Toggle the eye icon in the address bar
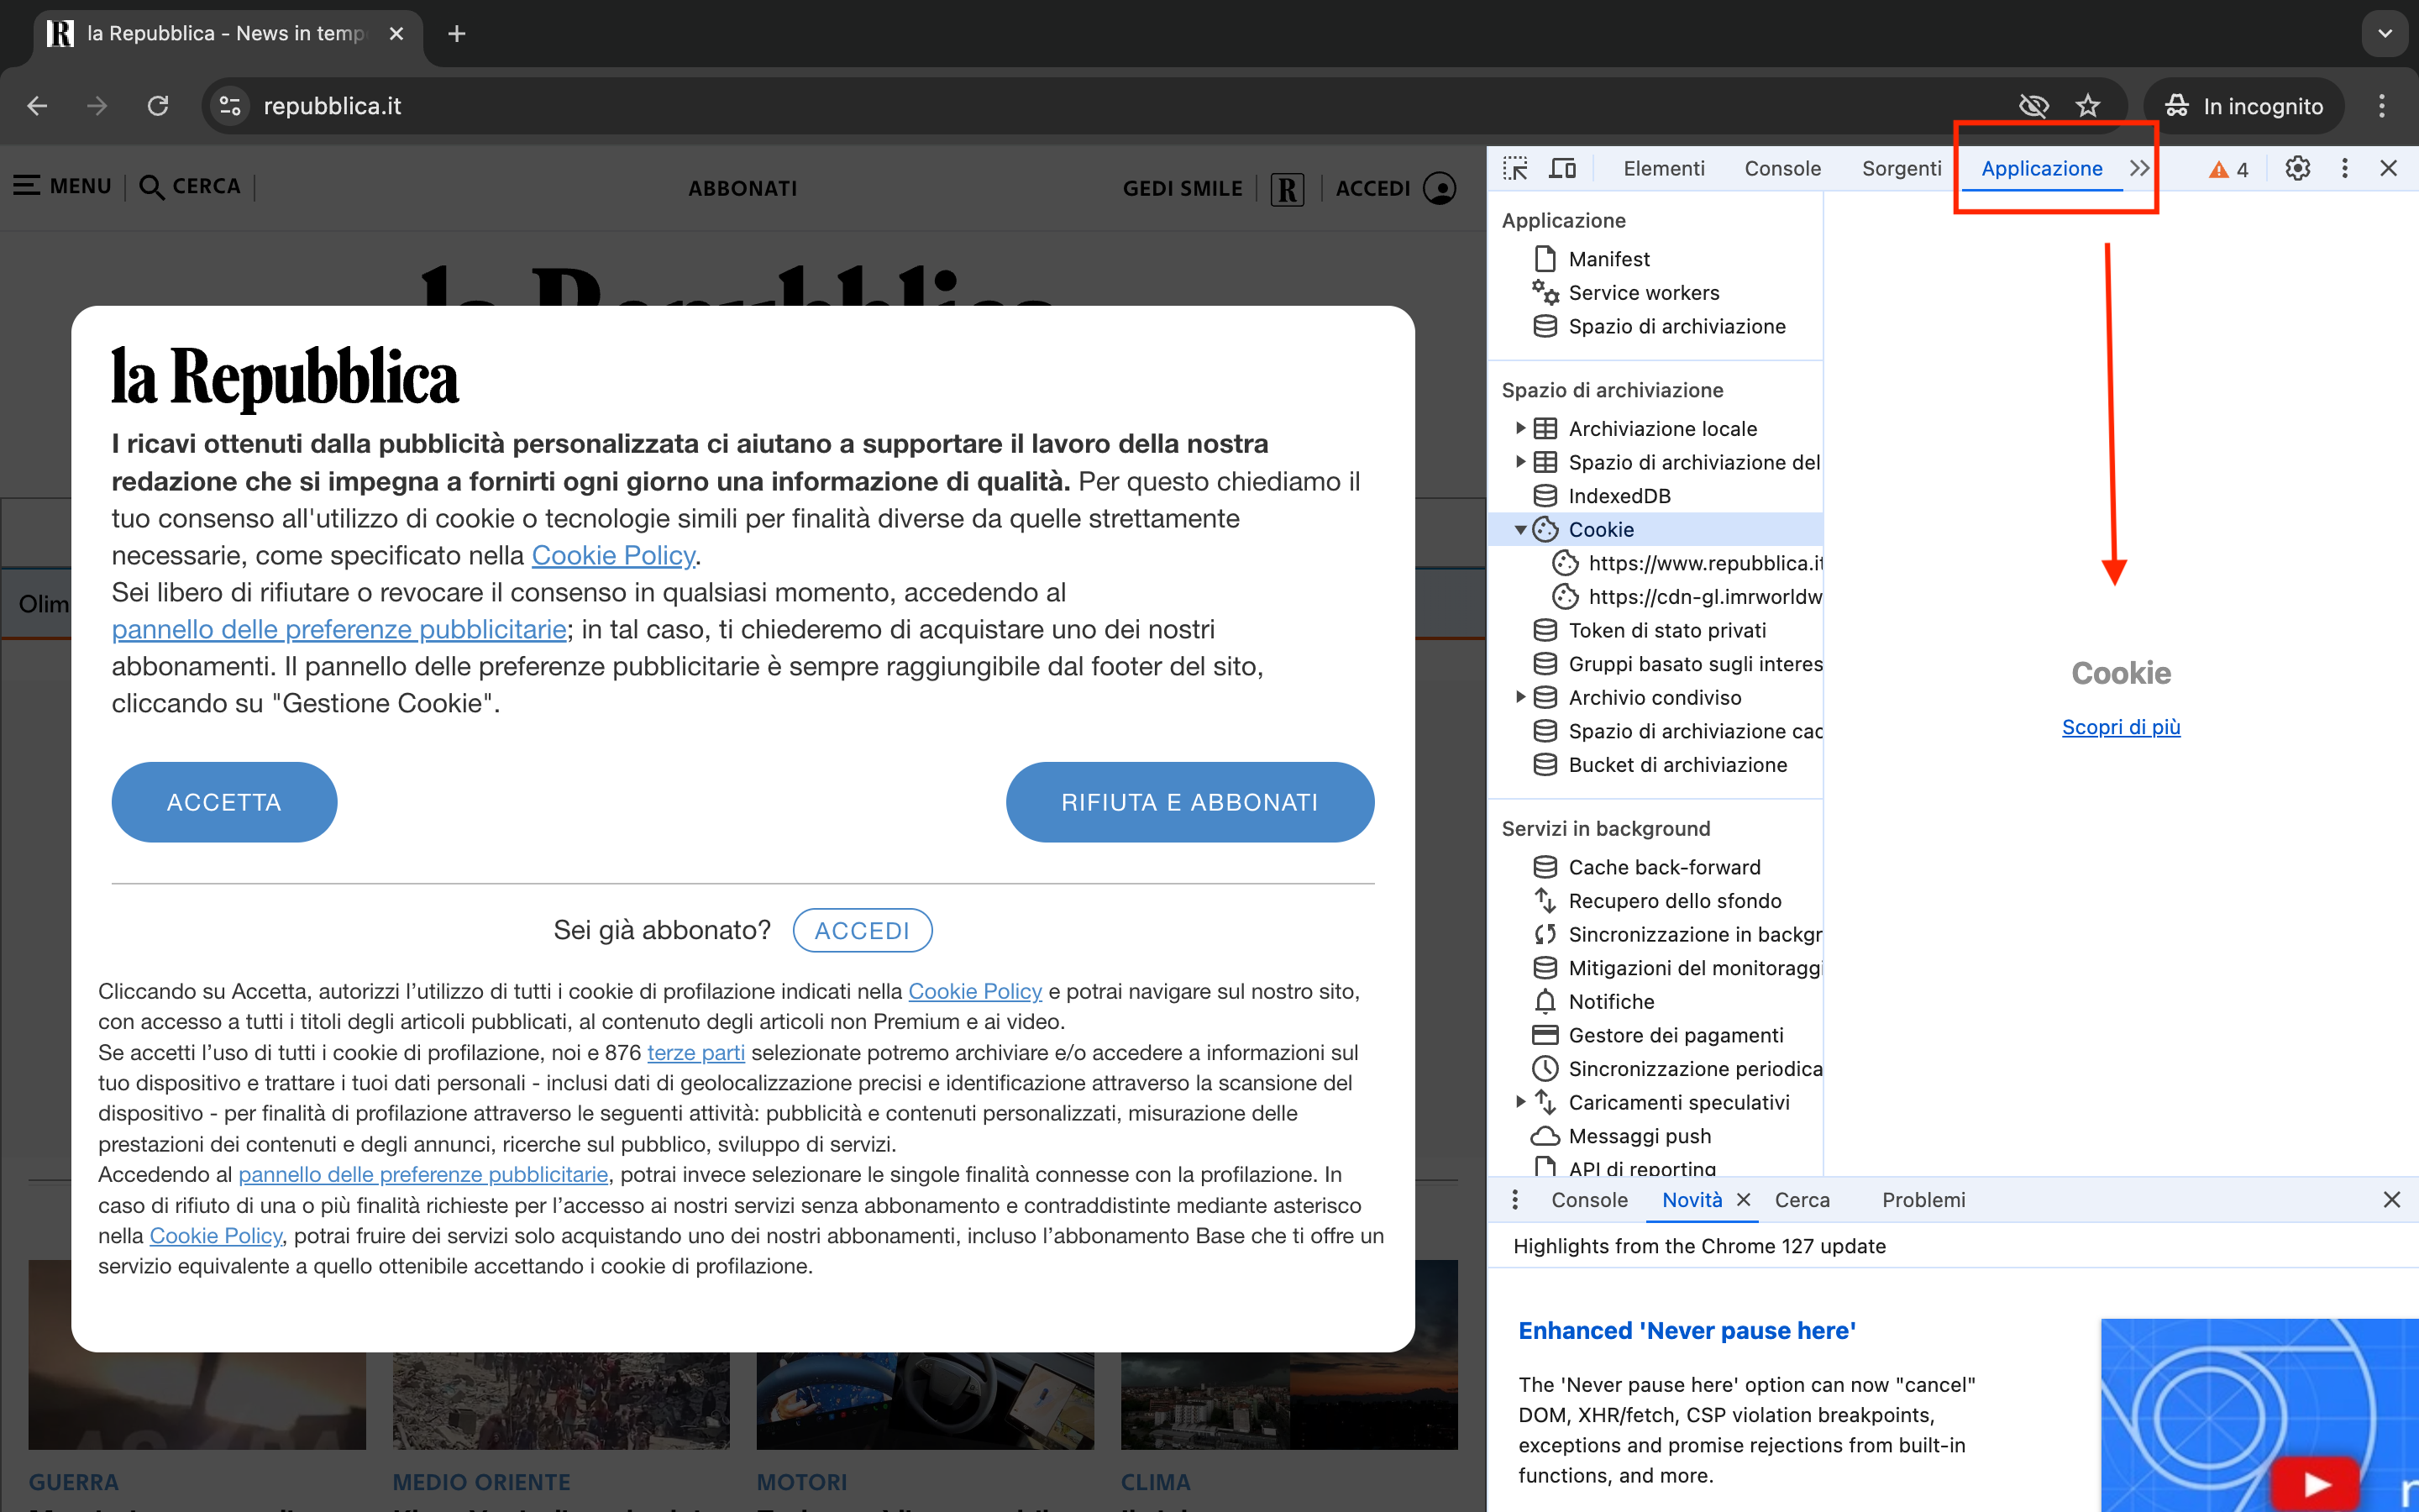This screenshot has height=1512, width=2419. click(x=2034, y=105)
